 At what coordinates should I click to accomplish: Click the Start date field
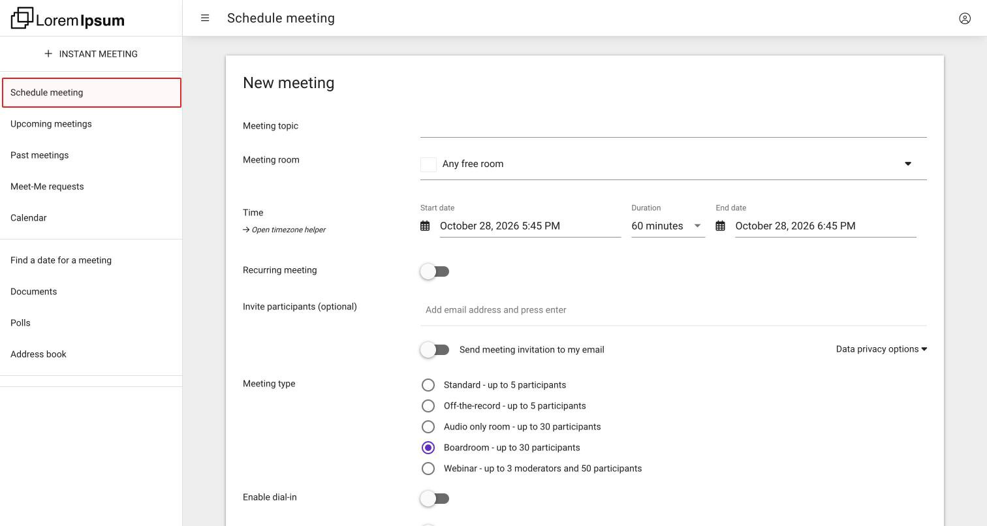pos(530,226)
